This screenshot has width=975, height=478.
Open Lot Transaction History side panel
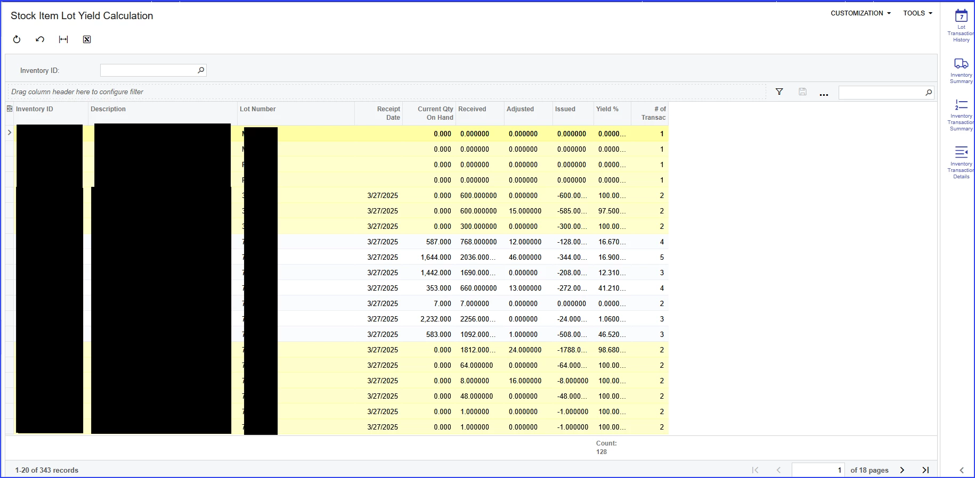961,26
